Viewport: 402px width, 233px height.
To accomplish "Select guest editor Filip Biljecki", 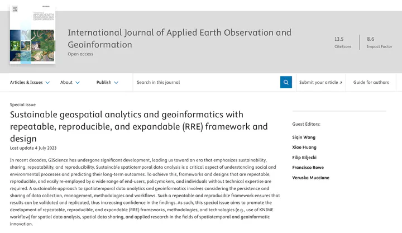I will point(305,158).
